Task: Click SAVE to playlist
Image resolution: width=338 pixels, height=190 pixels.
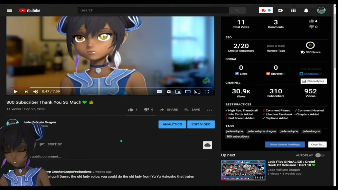Action: [x=192, y=110]
